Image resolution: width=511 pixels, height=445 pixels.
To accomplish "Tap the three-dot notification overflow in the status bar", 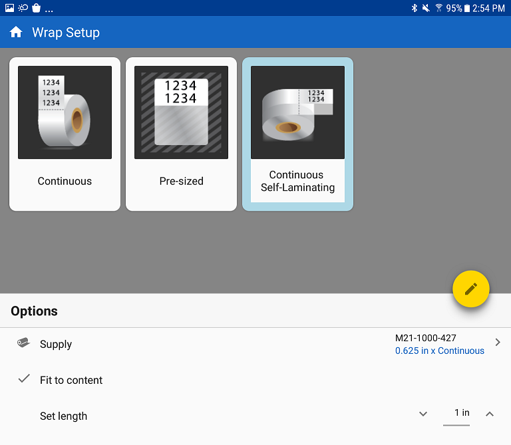I will pyautogui.click(x=49, y=11).
